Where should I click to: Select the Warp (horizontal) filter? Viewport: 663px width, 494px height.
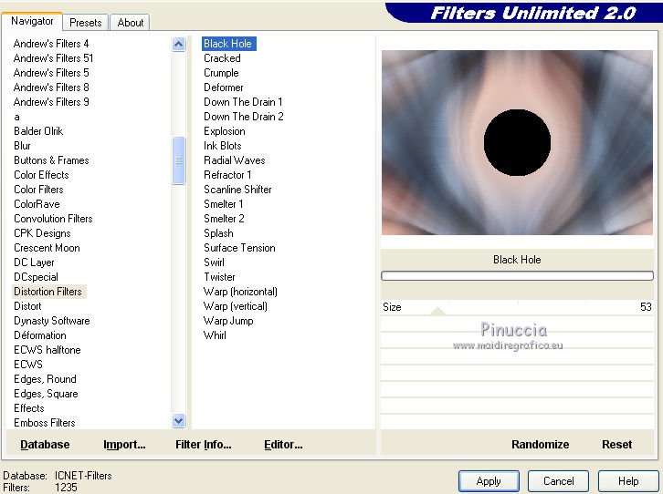240,292
